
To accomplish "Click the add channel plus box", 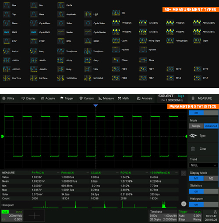I will 34,216.
